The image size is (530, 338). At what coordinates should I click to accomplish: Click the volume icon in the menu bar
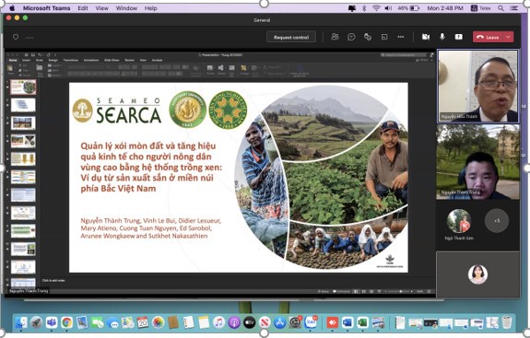tap(388, 8)
